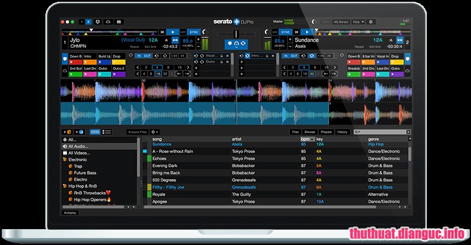Toggle Autoplay button

(x=70, y=213)
